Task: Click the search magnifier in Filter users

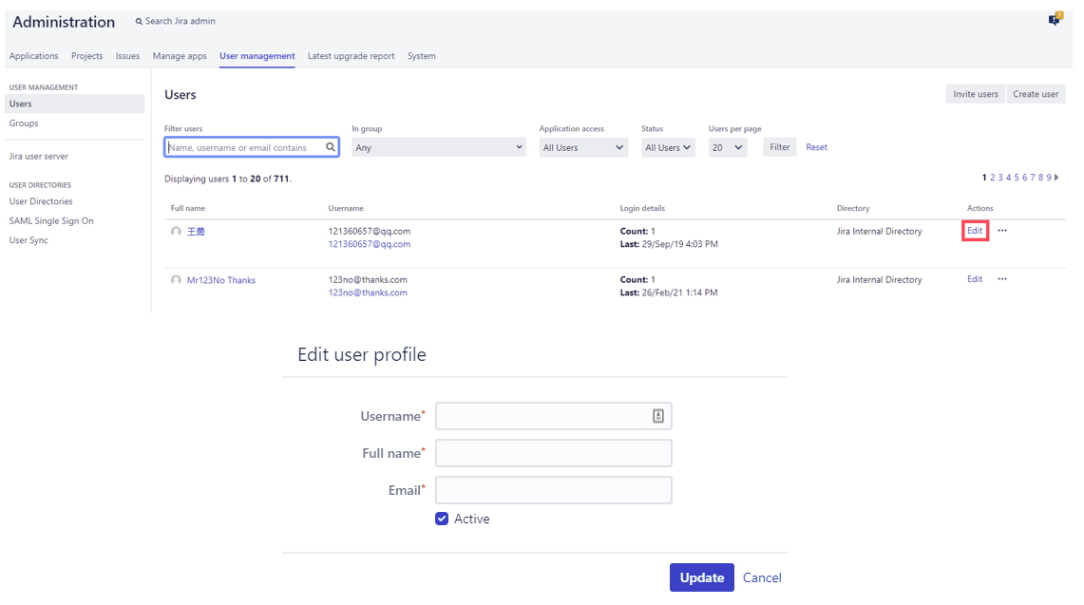Action: click(x=331, y=147)
